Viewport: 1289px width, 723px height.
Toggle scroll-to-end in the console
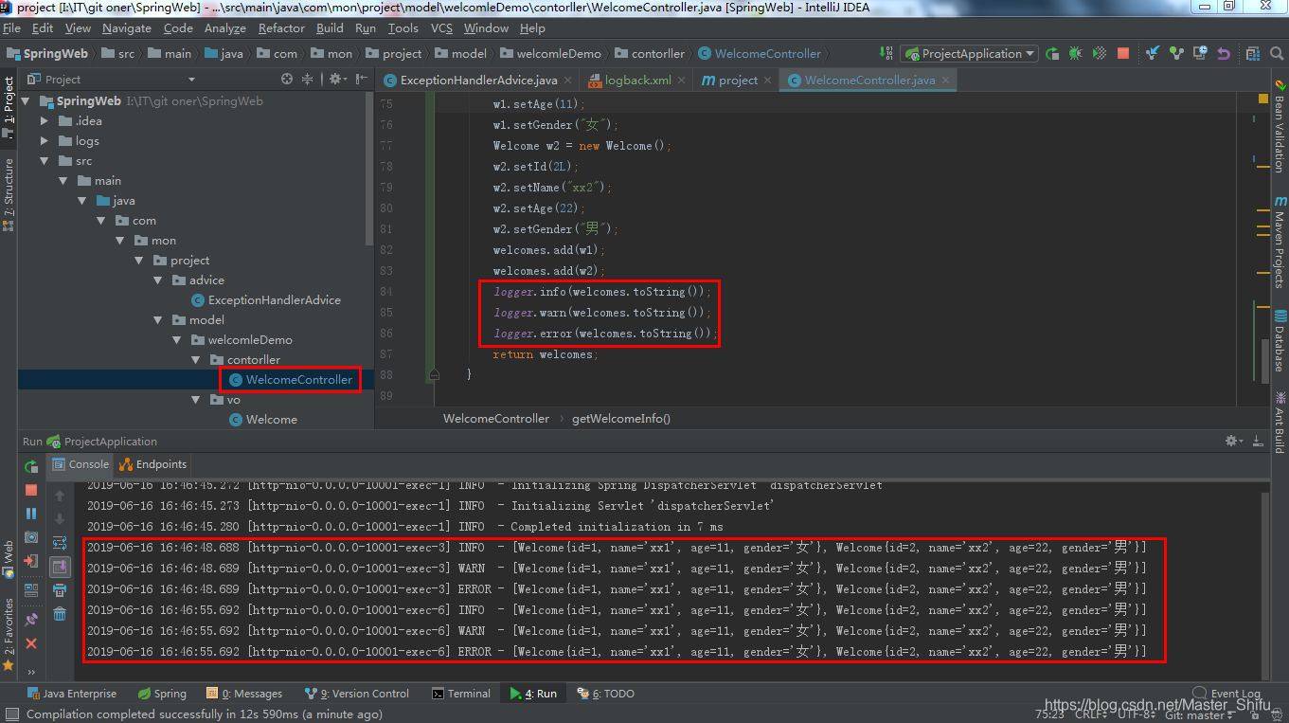[x=60, y=567]
